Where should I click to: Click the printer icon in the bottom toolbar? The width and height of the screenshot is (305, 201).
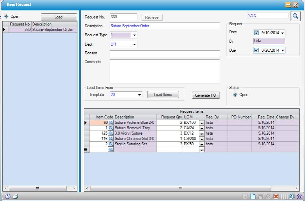click(x=15, y=197)
